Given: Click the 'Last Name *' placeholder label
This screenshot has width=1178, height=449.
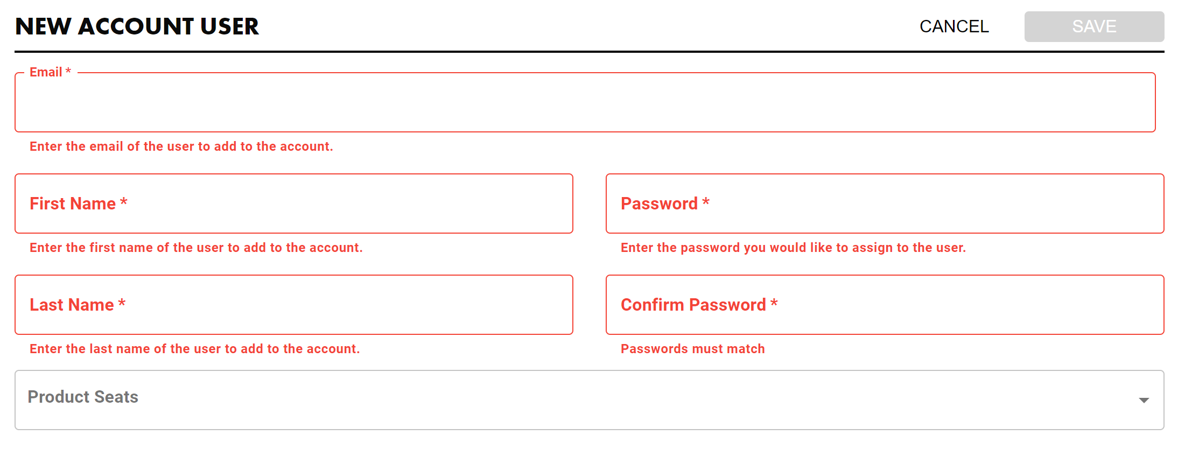Looking at the screenshot, I should coord(77,305).
